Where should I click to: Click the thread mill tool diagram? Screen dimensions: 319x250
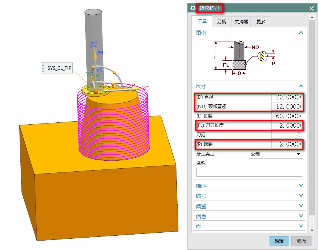(x=244, y=57)
